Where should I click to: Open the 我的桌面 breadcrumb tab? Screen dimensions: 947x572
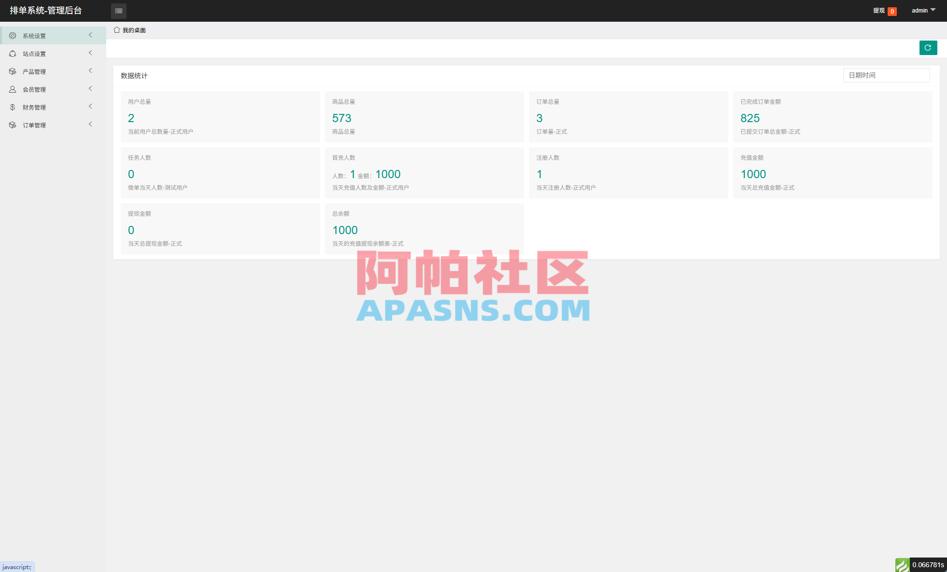[x=134, y=30]
